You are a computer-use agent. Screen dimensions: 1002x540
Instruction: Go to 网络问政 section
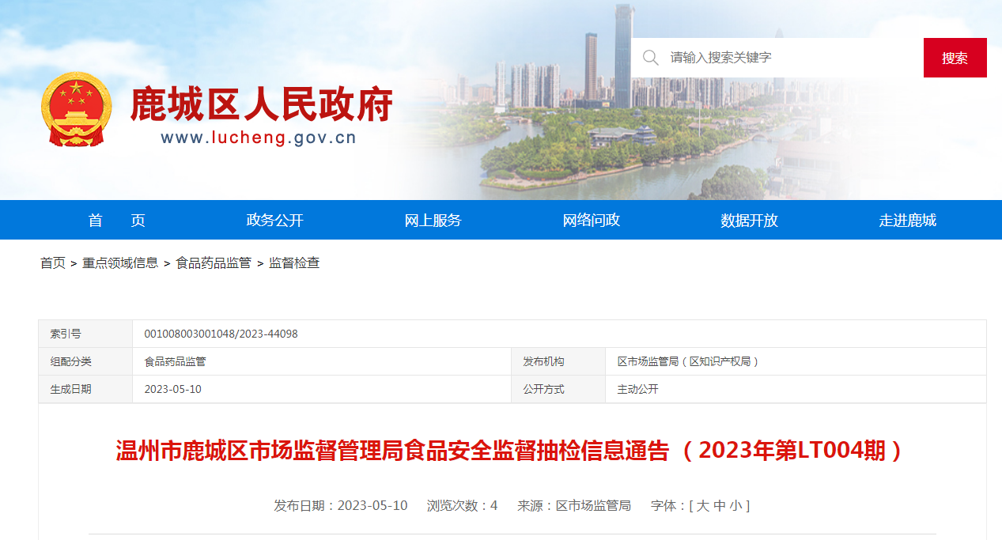pos(591,221)
